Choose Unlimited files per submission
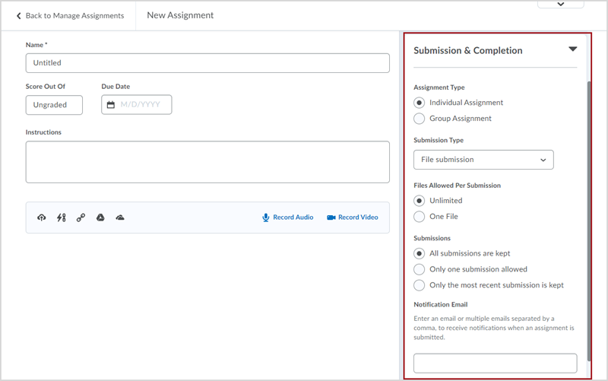This screenshot has width=608, height=381. pyautogui.click(x=420, y=201)
